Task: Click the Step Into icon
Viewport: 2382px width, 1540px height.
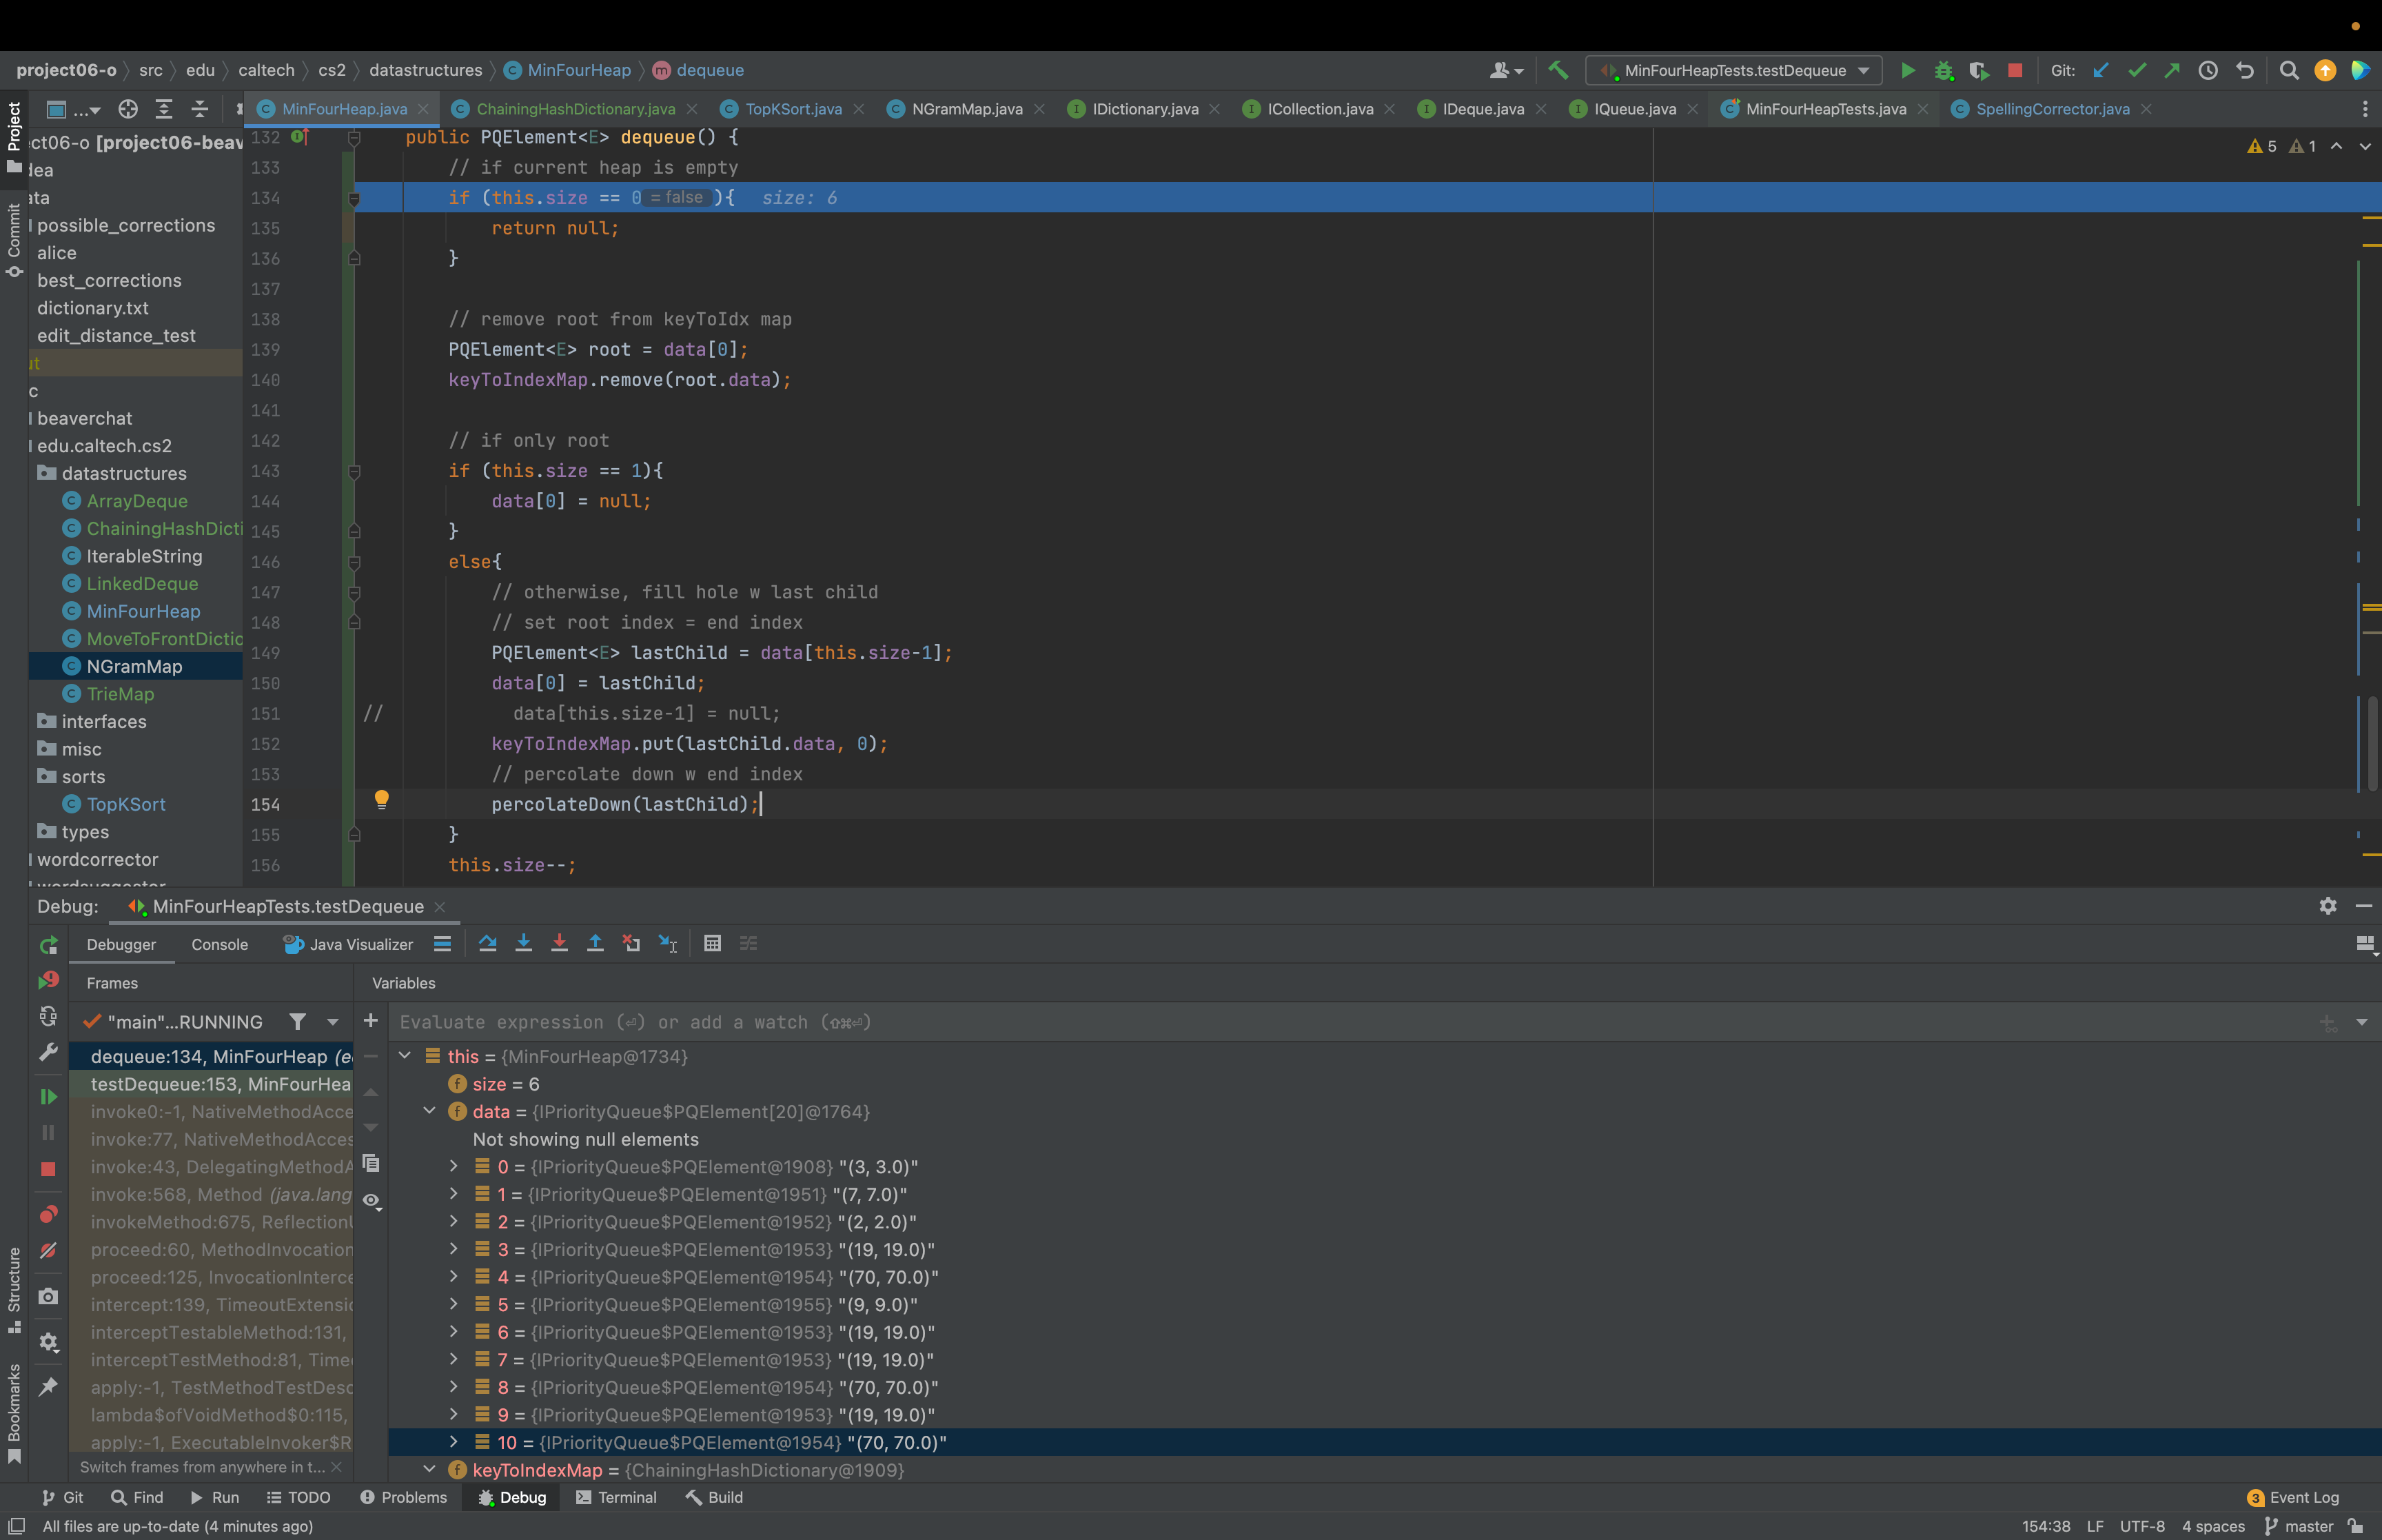Action: (x=522, y=943)
